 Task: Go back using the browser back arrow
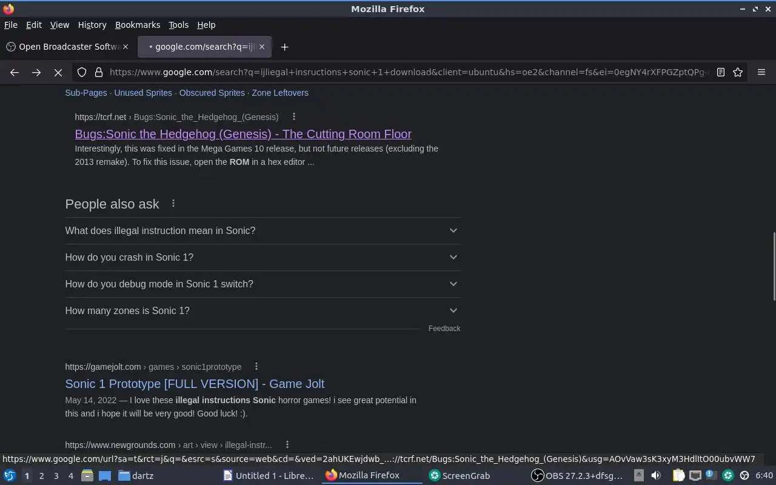point(15,72)
